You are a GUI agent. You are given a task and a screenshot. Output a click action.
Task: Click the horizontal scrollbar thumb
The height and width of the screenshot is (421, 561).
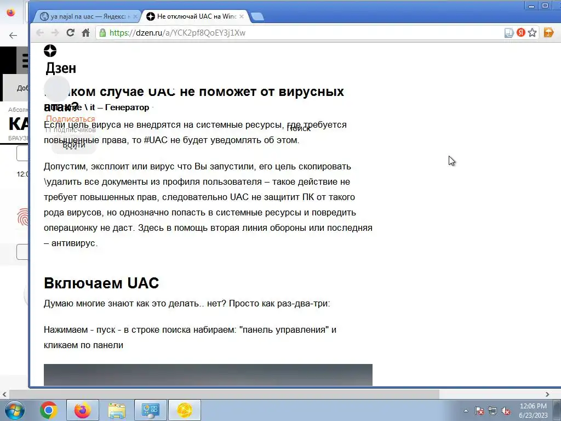(224, 394)
